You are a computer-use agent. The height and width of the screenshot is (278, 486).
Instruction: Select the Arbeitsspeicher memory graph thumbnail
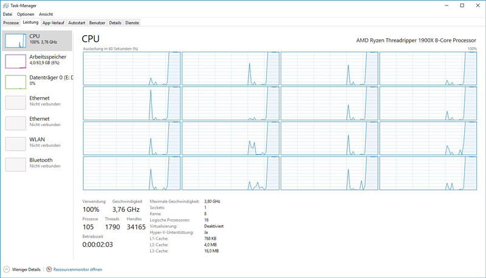pos(15,61)
